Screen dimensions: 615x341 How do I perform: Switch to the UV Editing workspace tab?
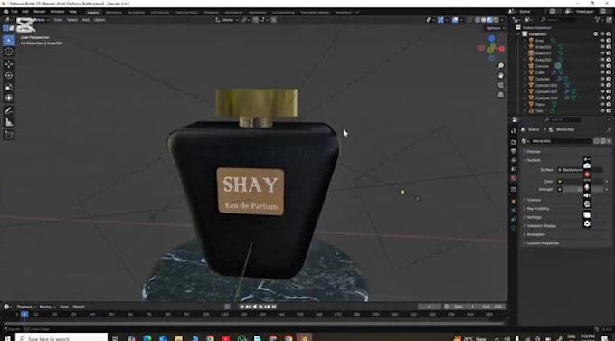pyautogui.click(x=160, y=13)
